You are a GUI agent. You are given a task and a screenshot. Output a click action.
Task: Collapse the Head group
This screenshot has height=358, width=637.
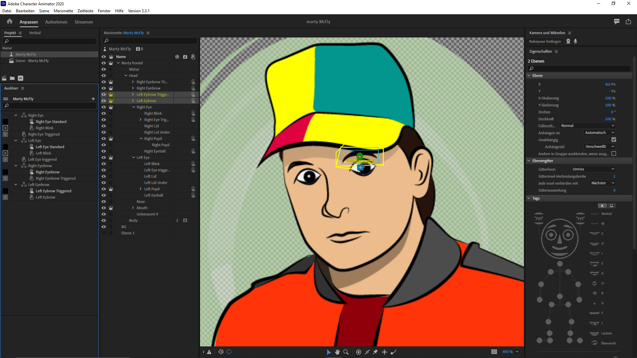tap(126, 76)
